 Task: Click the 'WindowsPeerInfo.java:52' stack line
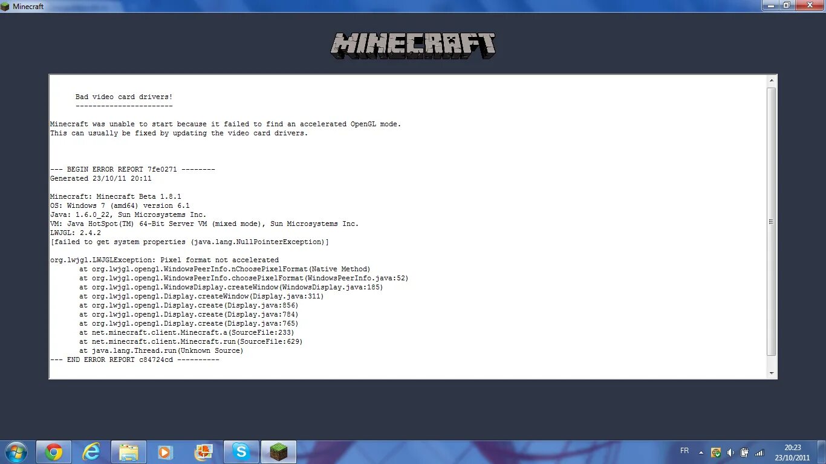244,278
